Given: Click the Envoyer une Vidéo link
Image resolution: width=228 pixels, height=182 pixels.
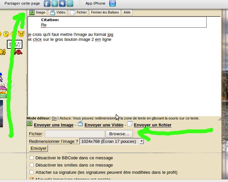Looking at the screenshot, I should click(x=104, y=125).
